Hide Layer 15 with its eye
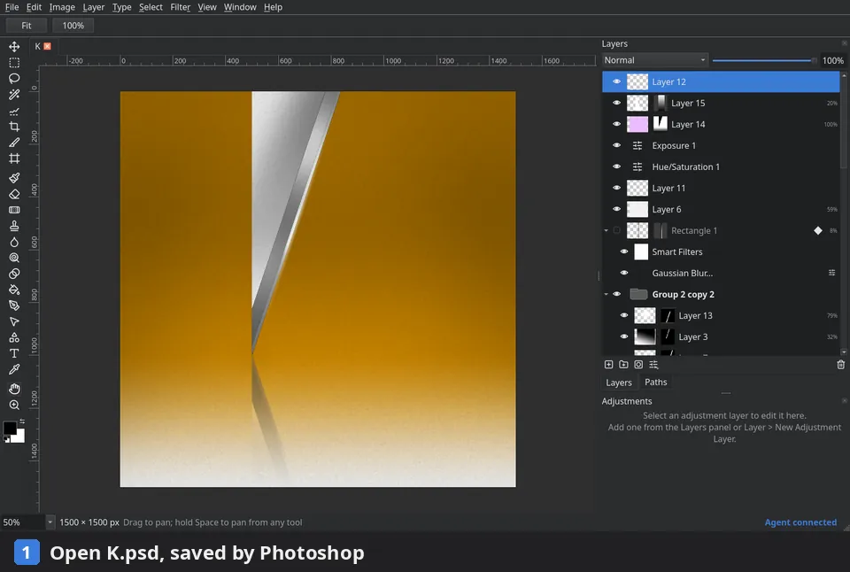 [x=617, y=103]
